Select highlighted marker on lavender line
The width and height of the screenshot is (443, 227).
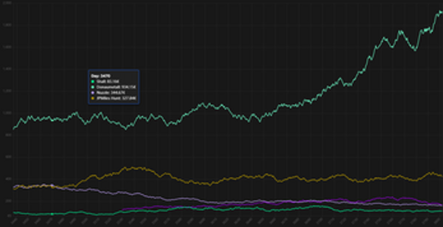click(x=52, y=185)
